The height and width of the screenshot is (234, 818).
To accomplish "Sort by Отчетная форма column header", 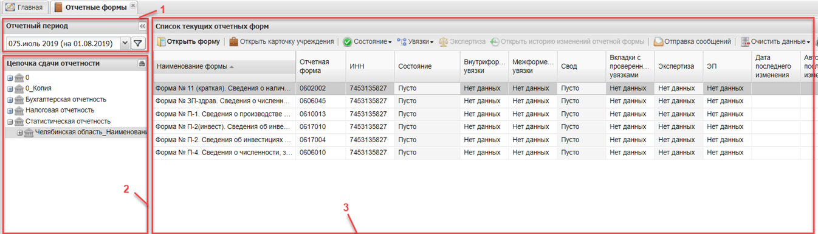I will [321, 66].
